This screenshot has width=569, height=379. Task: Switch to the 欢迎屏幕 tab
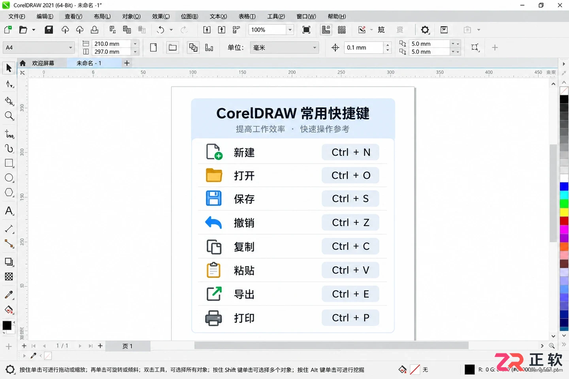(43, 63)
